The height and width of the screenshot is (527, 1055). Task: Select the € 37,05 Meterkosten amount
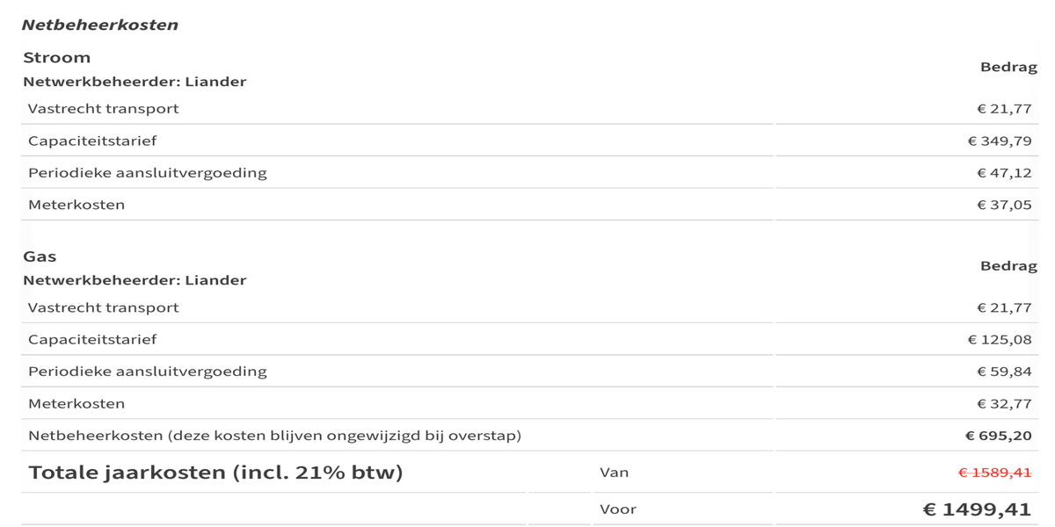(x=1004, y=205)
